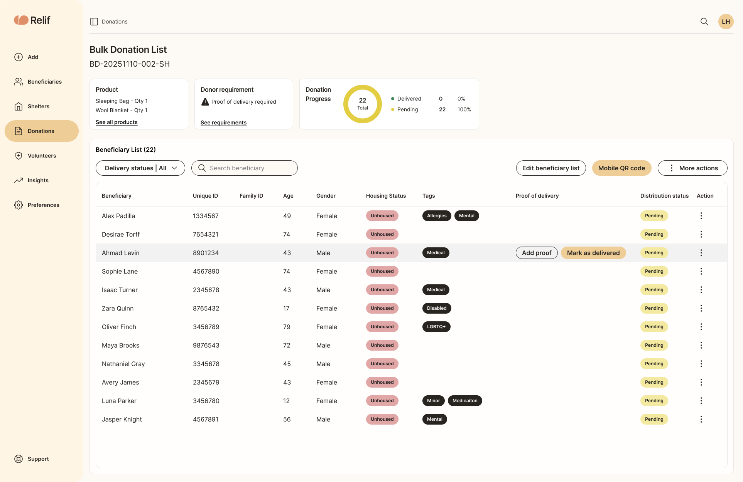Toggle the sidebar panel icon
The height and width of the screenshot is (482, 743).
pos(94,22)
